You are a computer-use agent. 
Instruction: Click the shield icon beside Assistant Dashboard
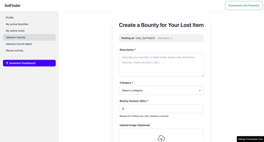7,63
